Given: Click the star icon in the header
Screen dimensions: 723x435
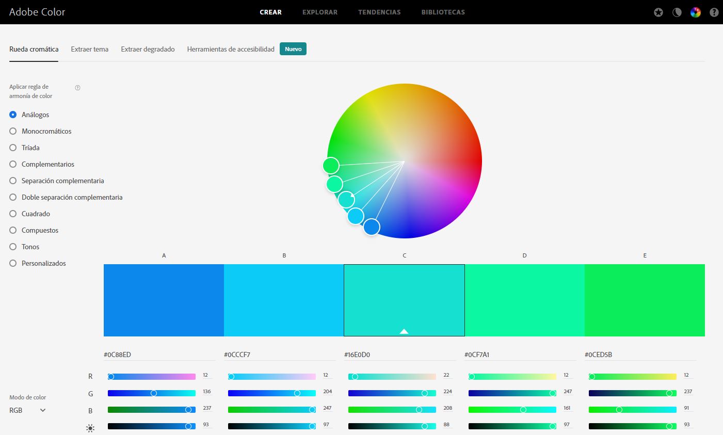Looking at the screenshot, I should [658, 12].
